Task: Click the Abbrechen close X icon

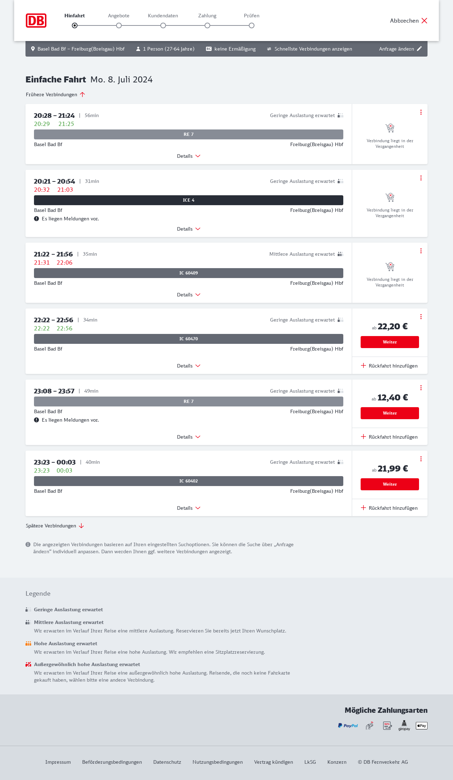Action: coord(424,21)
